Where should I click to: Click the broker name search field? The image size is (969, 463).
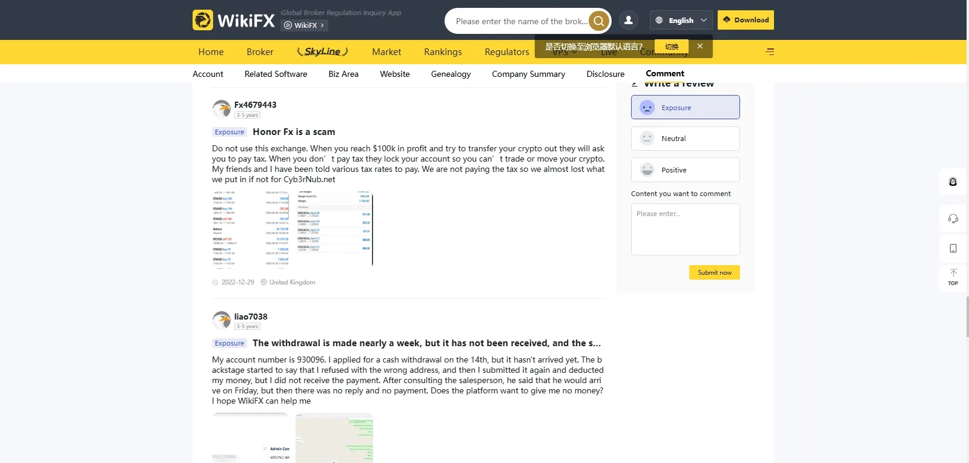(521, 21)
